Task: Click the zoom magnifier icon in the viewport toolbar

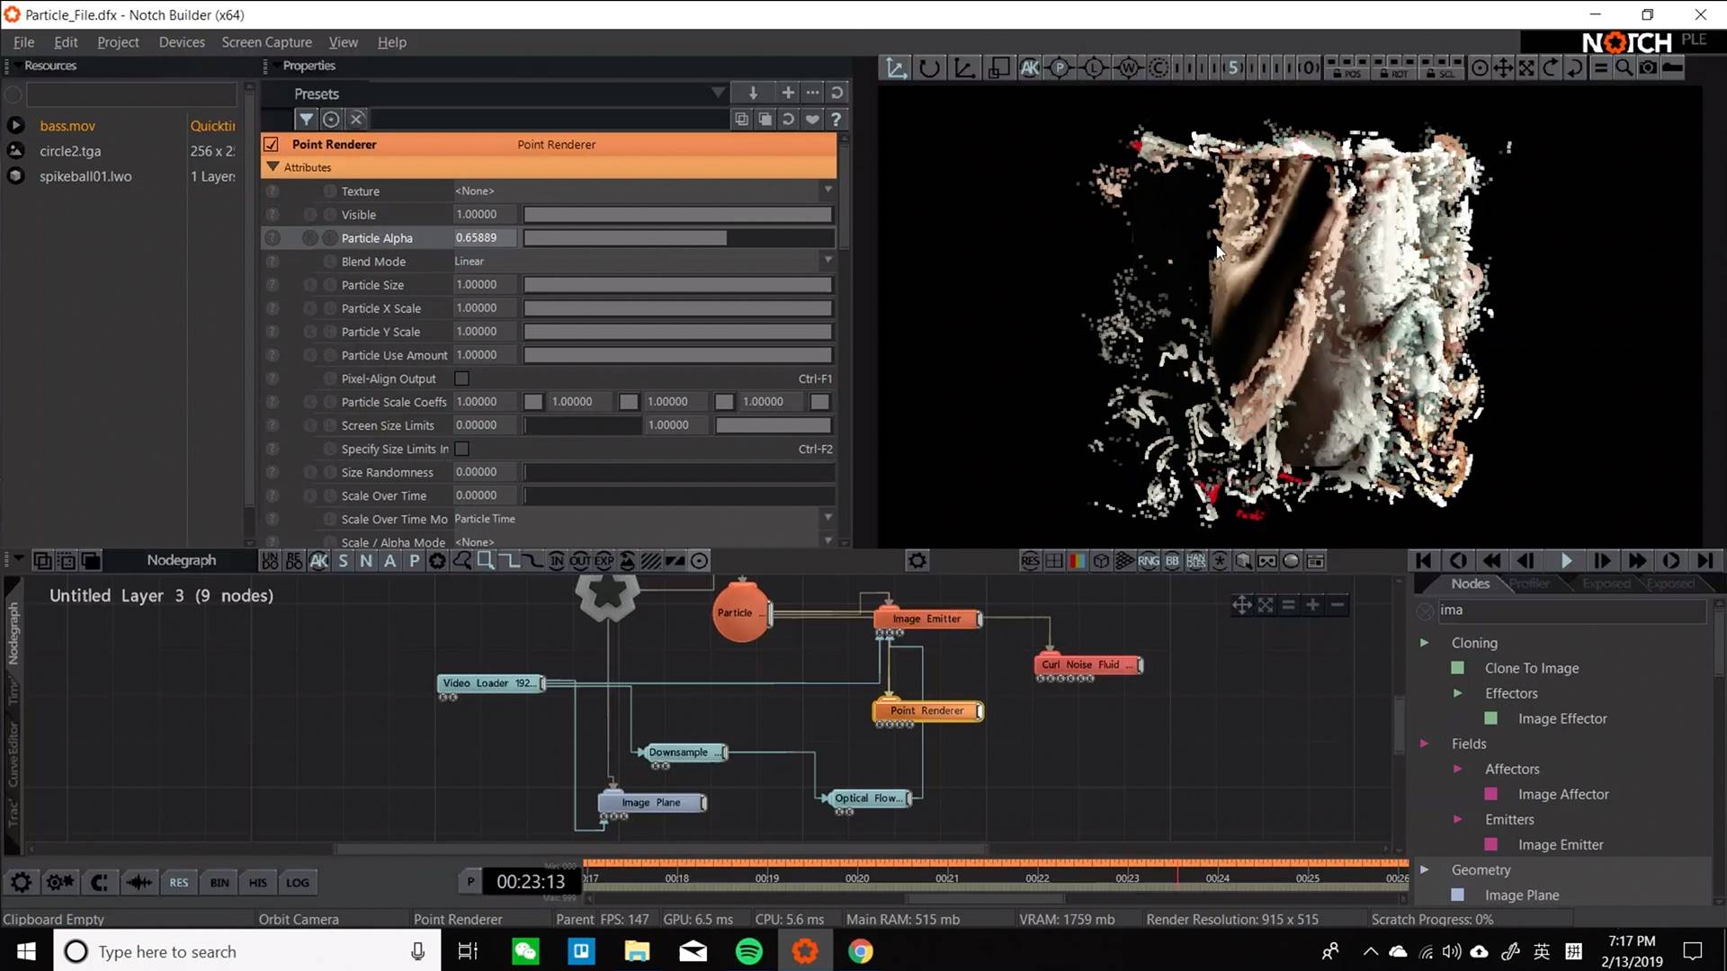Action: pos(1624,67)
